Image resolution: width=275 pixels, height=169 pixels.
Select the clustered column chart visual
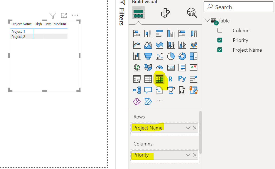click(x=171, y=34)
